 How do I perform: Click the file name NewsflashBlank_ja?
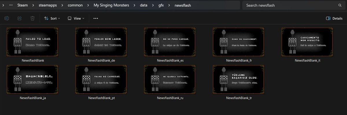(x=33, y=98)
